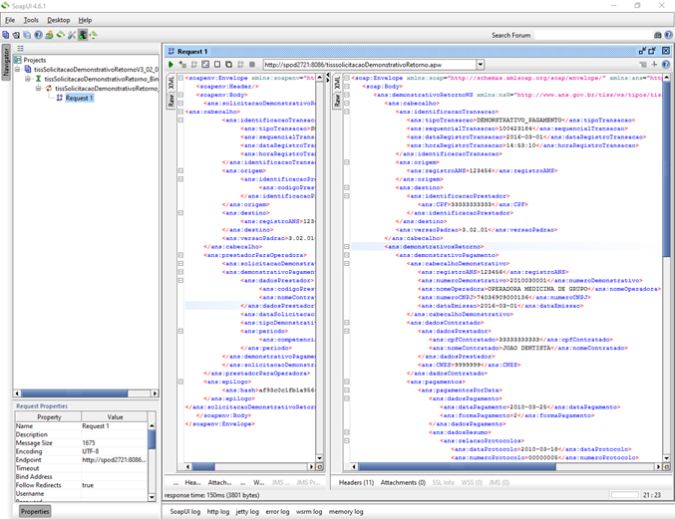Click the red Cancel request stop button
The image size is (675, 519).
tap(251, 65)
